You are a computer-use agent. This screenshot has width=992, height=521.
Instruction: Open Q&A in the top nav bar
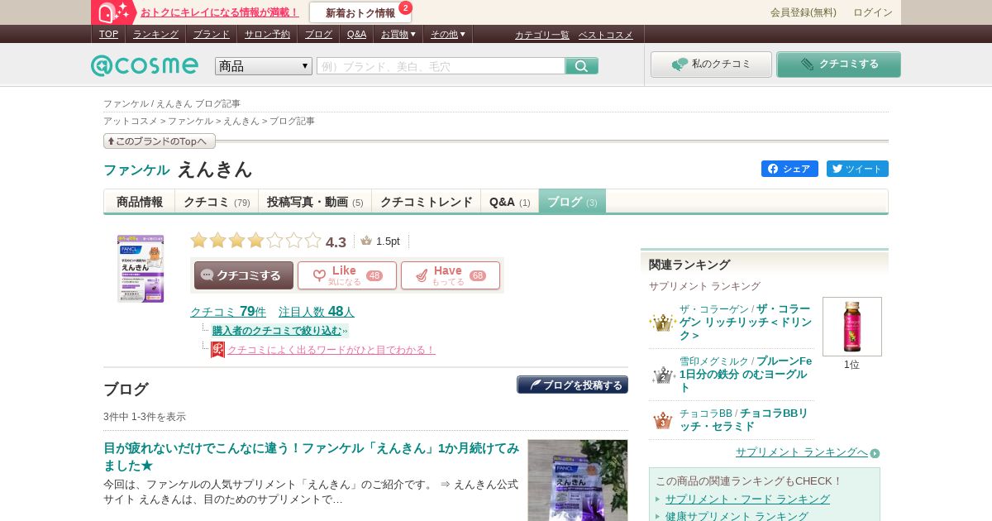pyautogui.click(x=356, y=34)
